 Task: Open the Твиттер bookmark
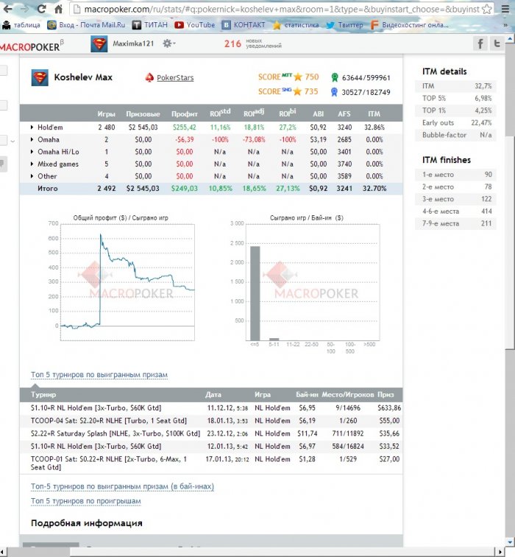click(344, 25)
